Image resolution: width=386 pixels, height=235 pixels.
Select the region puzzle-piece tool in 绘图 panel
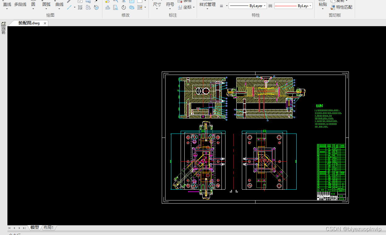point(88,7)
